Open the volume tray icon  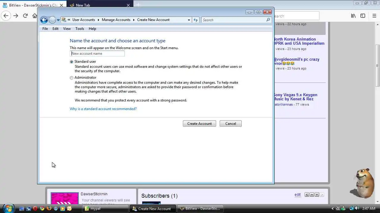[357, 208]
